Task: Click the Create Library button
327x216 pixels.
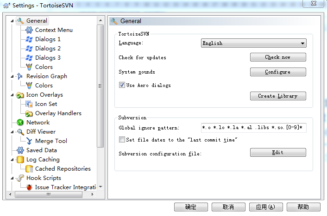Action: coord(278,96)
